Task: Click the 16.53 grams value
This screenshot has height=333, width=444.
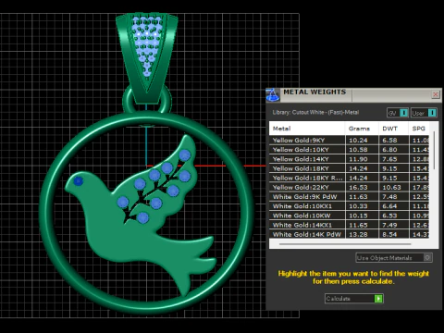Action: click(358, 188)
